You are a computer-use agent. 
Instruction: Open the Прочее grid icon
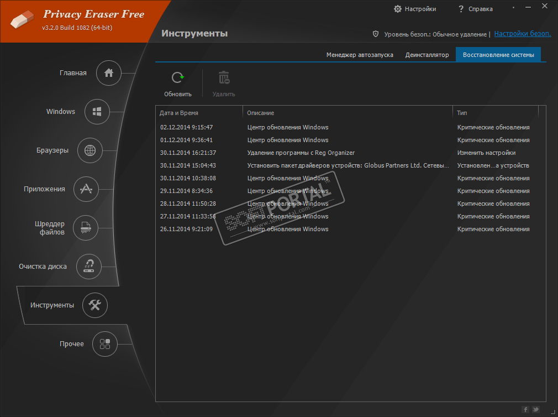point(104,344)
